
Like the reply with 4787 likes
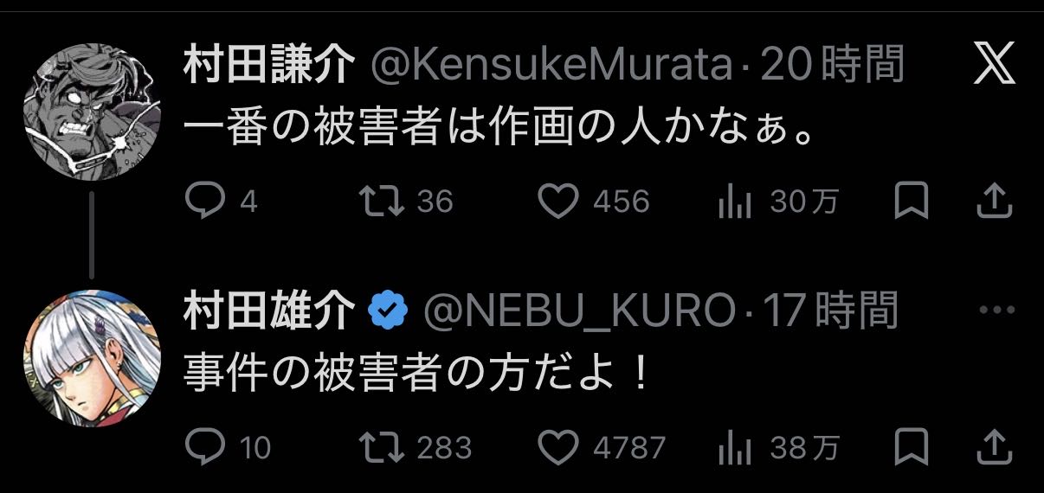tap(558, 447)
